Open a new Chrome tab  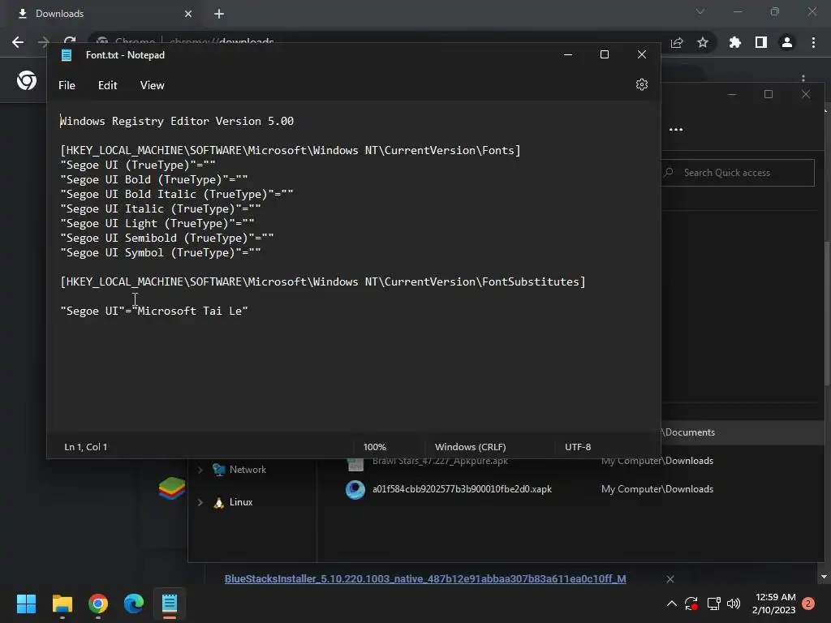pyautogui.click(x=219, y=14)
